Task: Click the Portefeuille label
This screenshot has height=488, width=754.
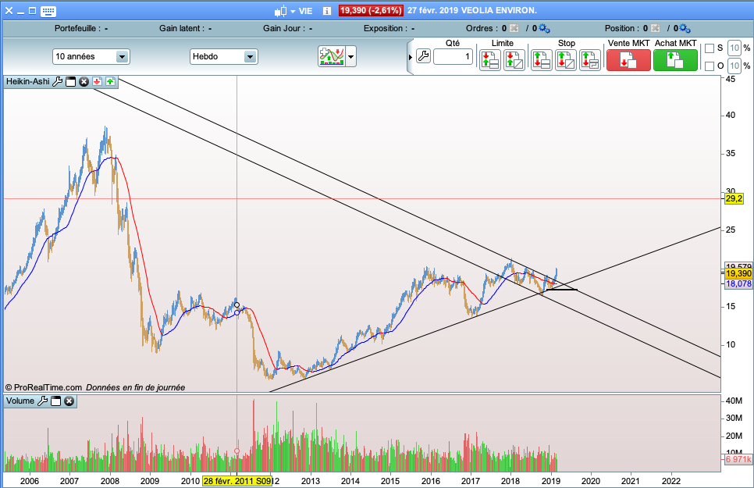Action: (77, 28)
